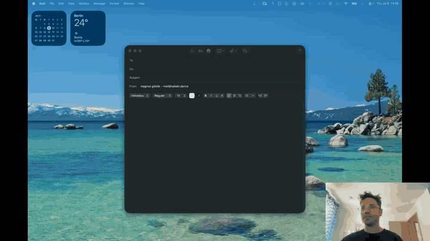Click the white text color swatch
The width and height of the screenshot is (430, 241).
click(x=192, y=96)
